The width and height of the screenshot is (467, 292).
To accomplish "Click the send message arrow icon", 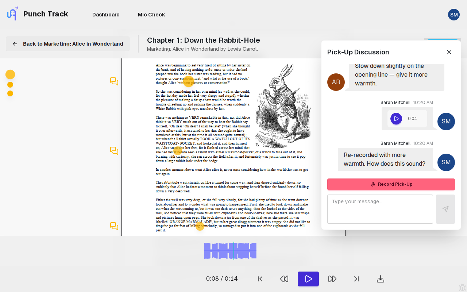I will pyautogui.click(x=445, y=209).
